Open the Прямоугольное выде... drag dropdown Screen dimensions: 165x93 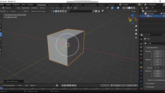[39, 11]
